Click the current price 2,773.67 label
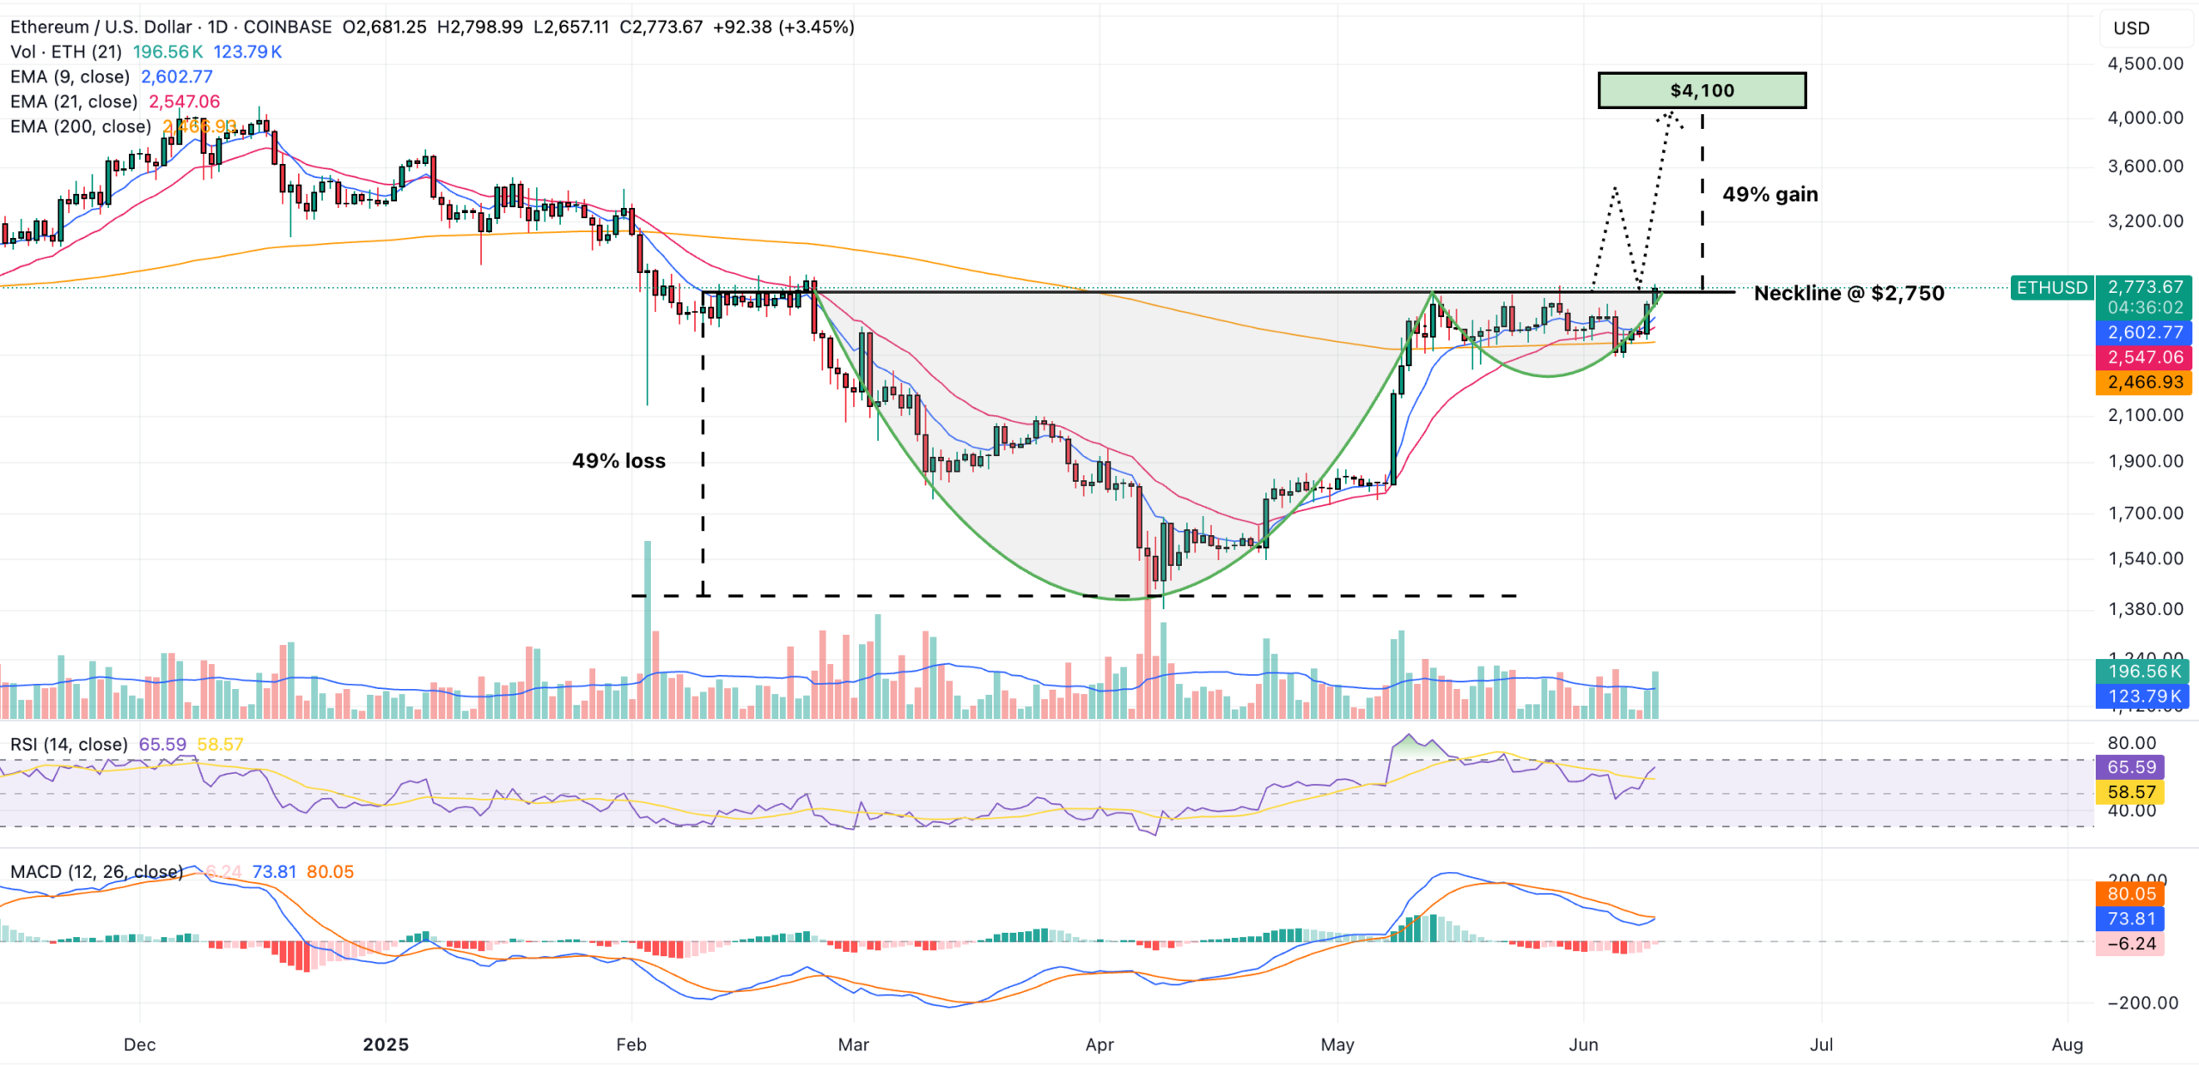Screen dimensions: 2199x1066 tap(2145, 287)
